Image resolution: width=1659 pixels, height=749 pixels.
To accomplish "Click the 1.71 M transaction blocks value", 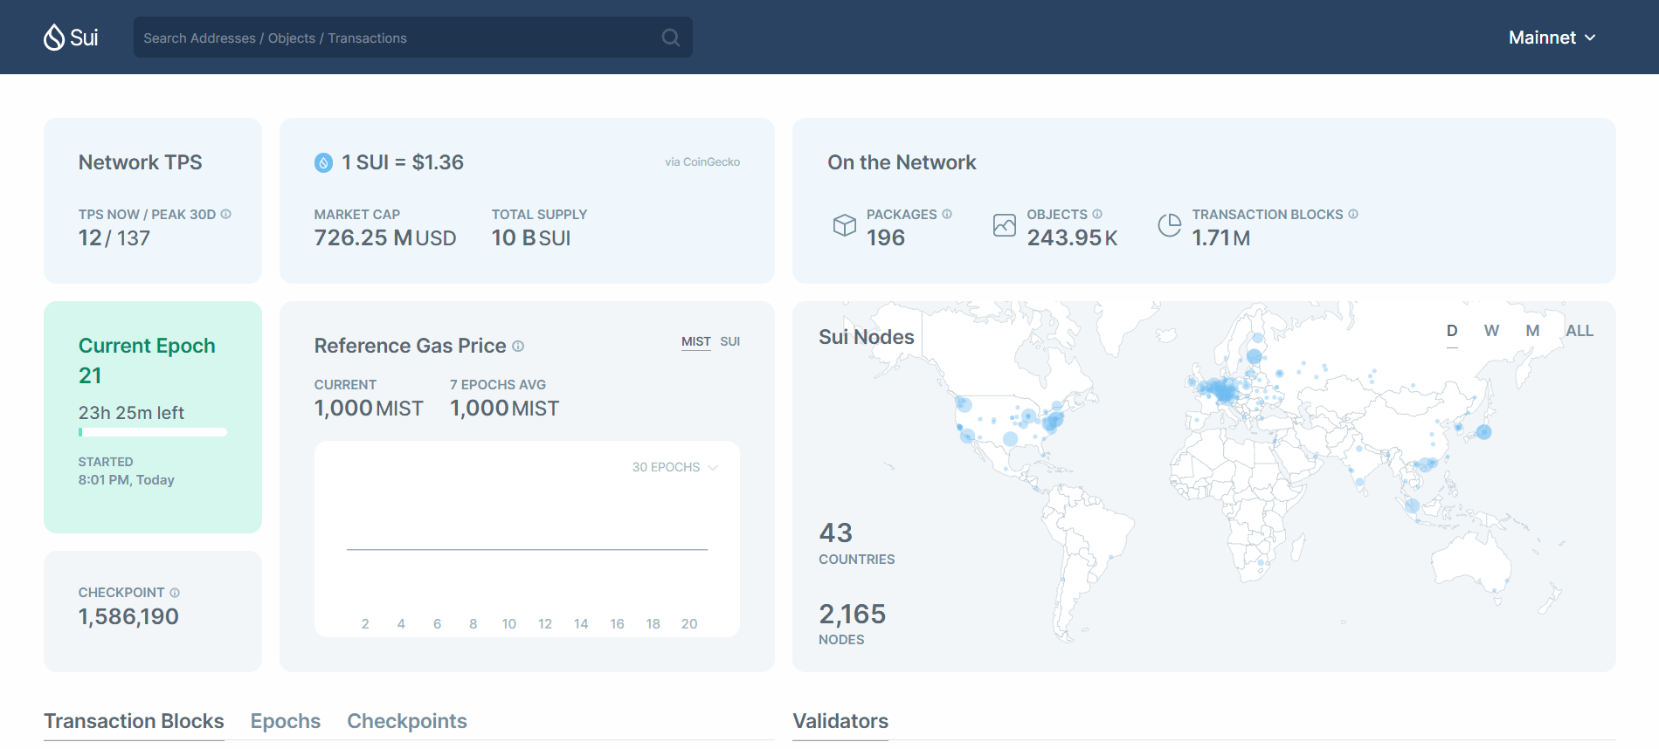I will [x=1220, y=238].
